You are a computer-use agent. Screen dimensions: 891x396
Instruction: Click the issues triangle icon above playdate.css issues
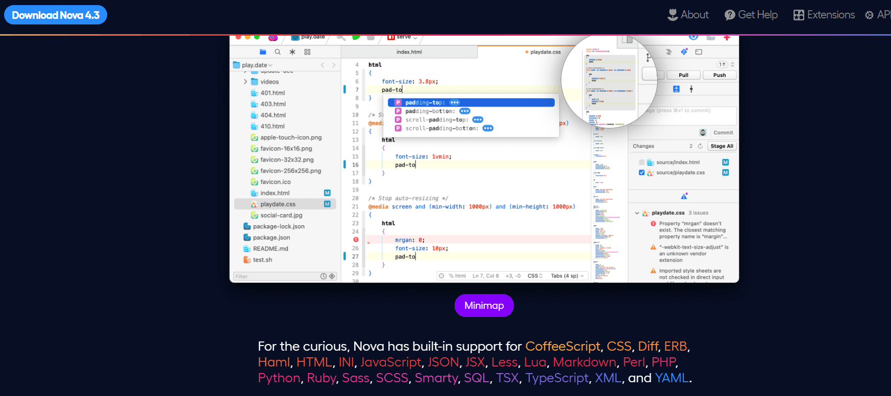click(x=684, y=196)
